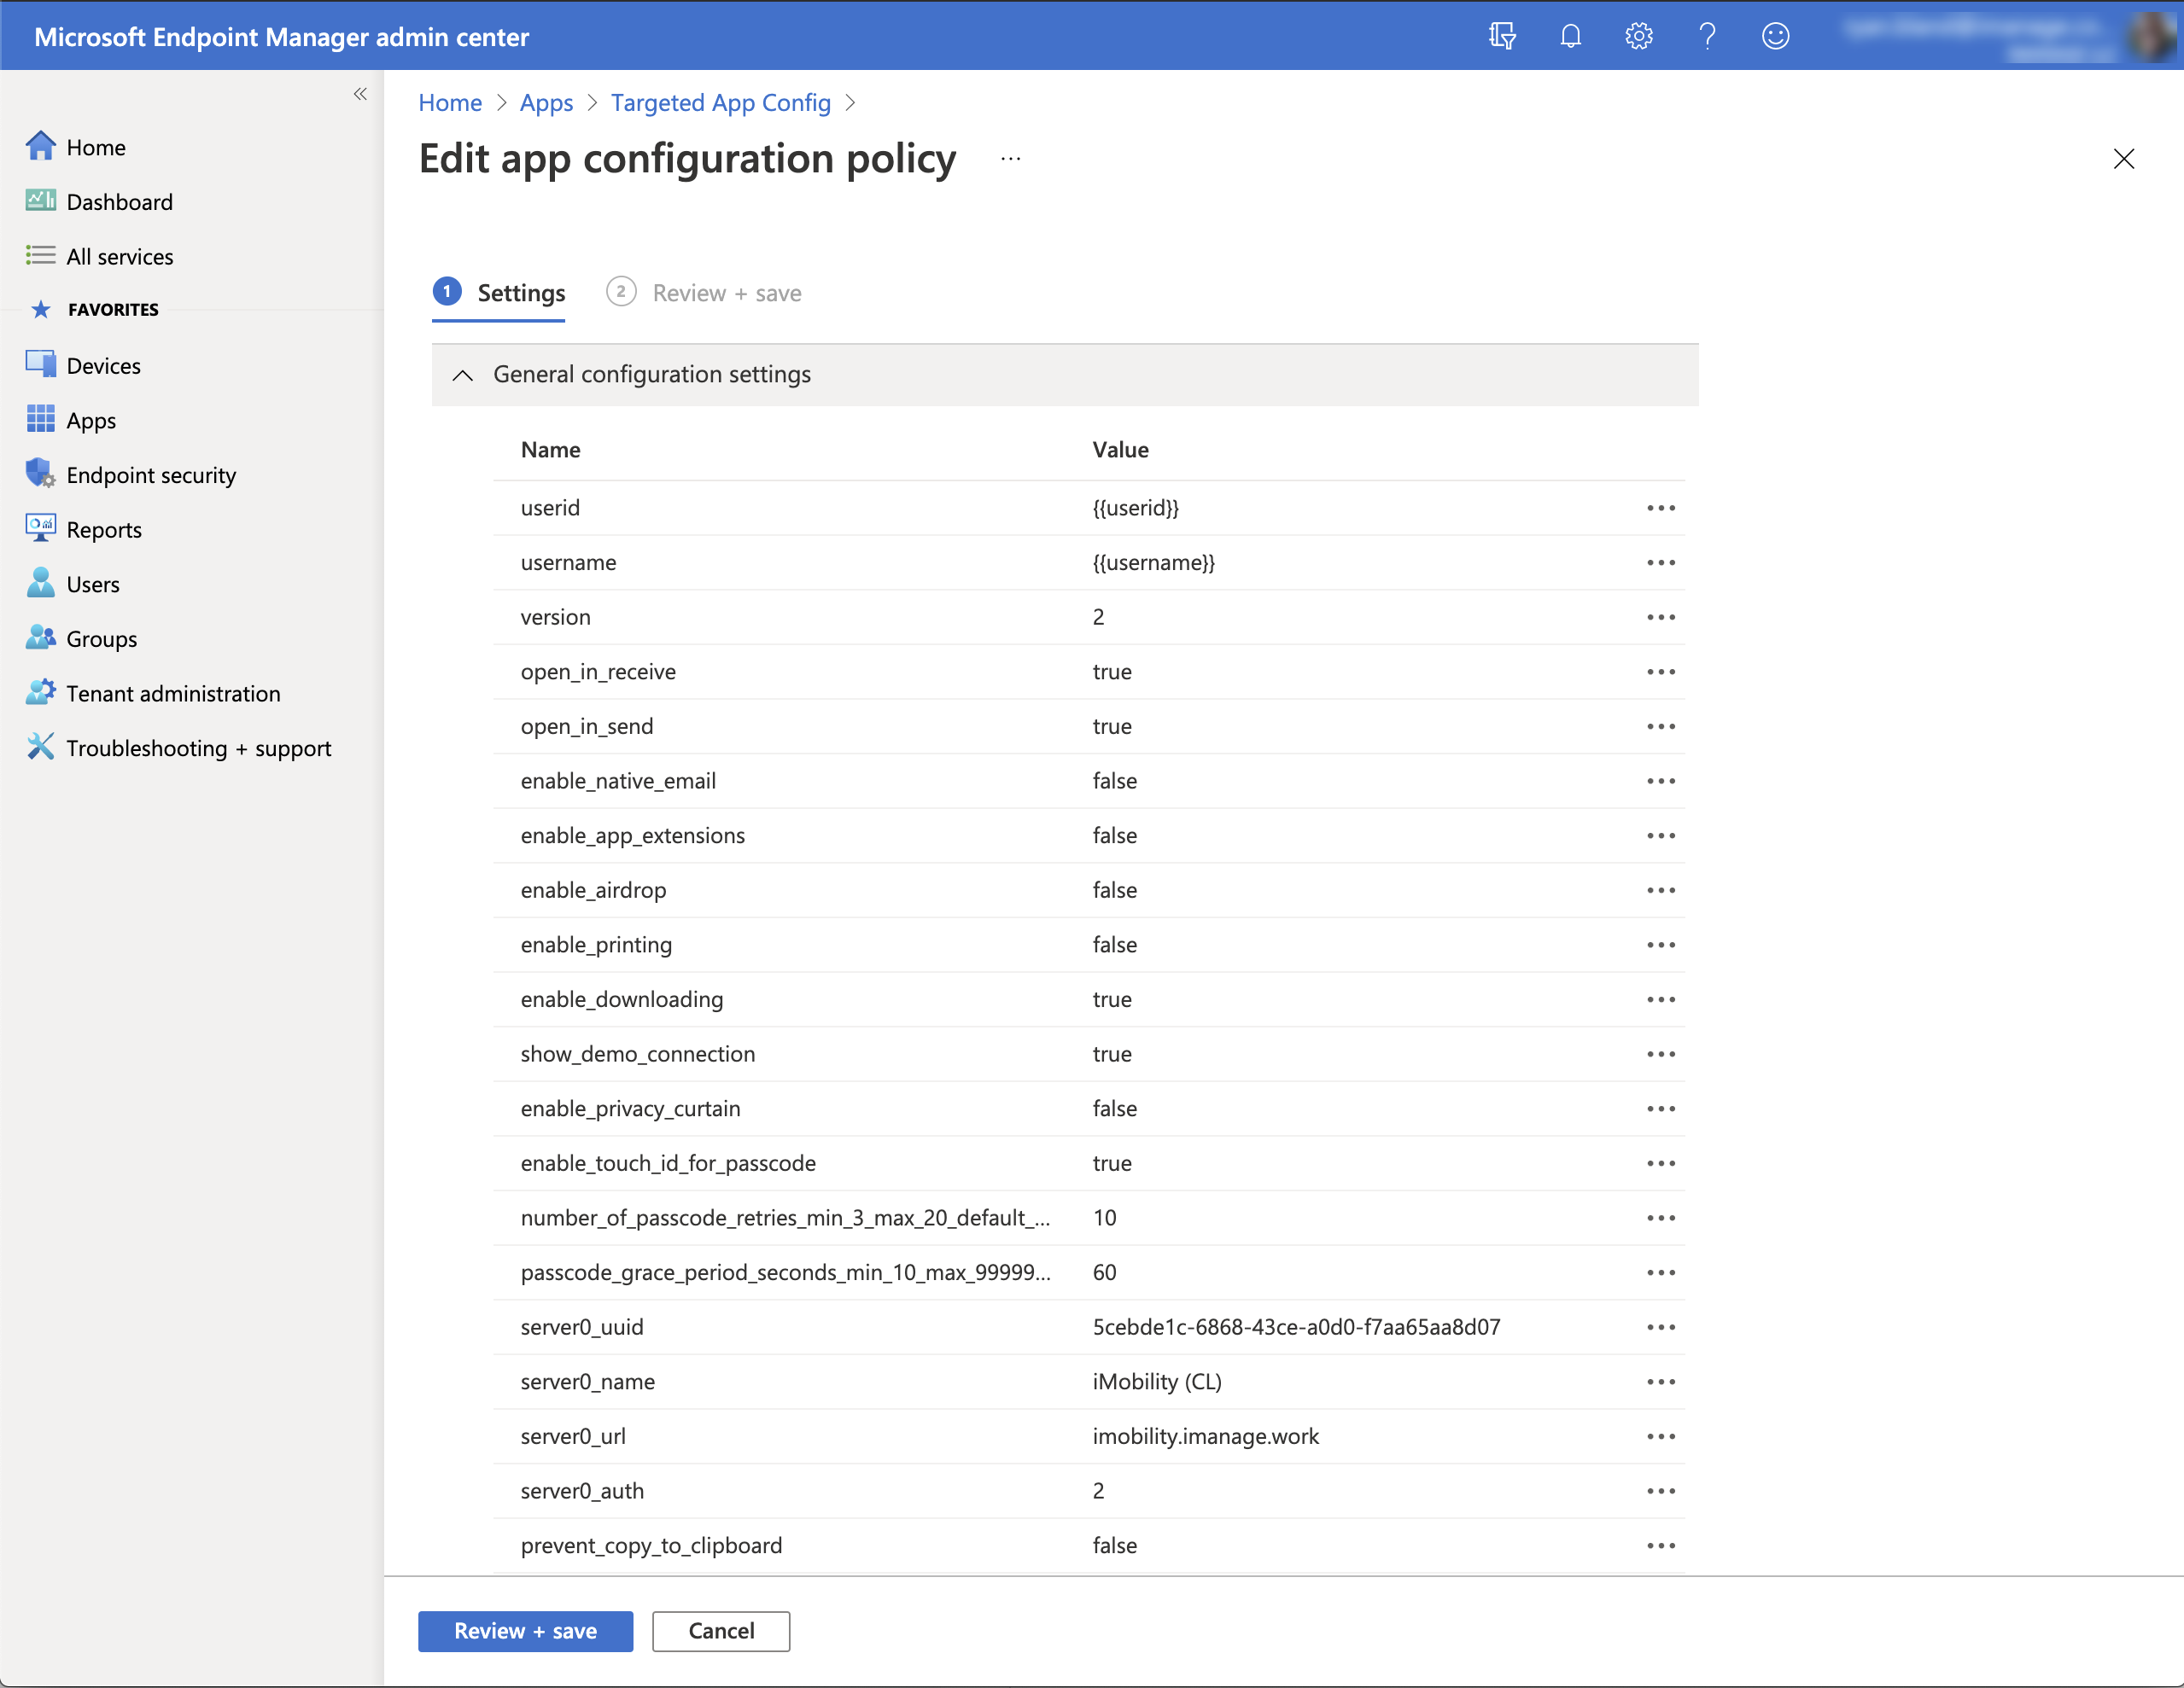
Task: Click the Cancel button
Action: (720, 1631)
